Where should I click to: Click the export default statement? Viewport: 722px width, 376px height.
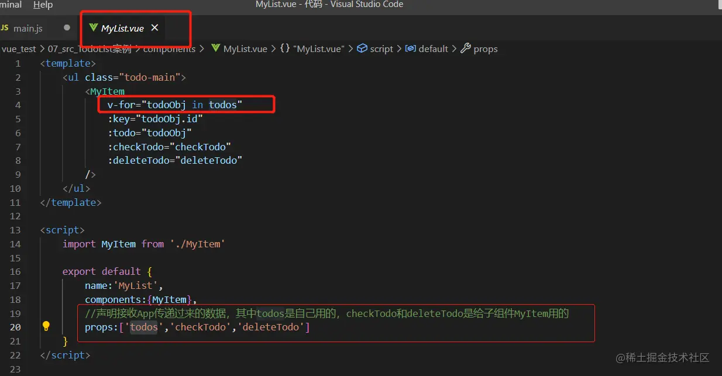[102, 271]
